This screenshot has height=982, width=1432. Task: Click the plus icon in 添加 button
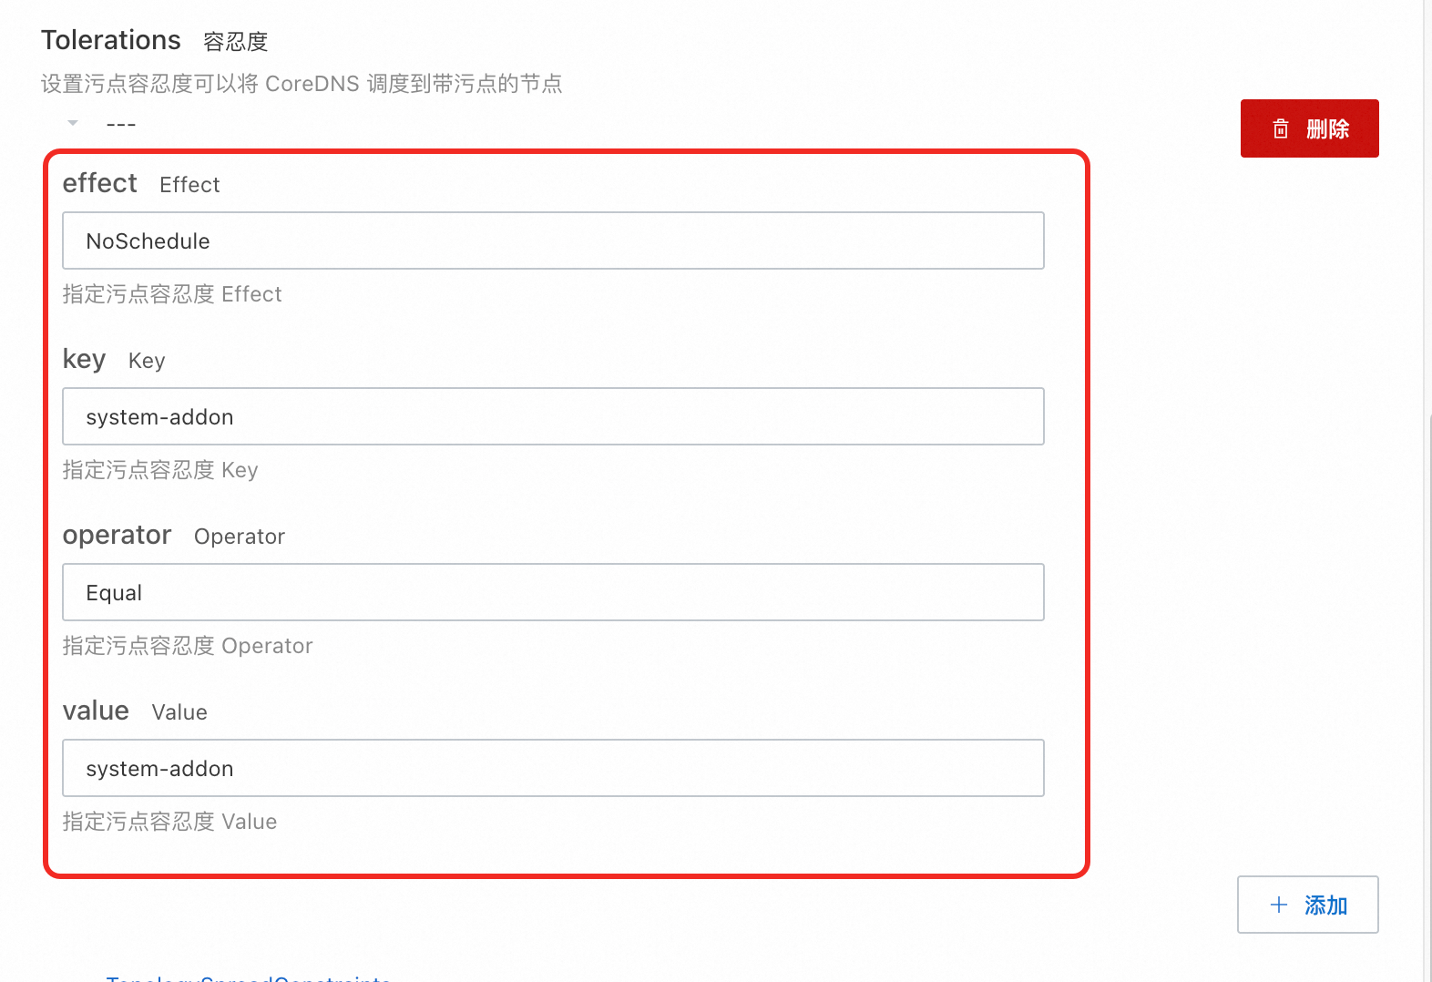(x=1279, y=905)
